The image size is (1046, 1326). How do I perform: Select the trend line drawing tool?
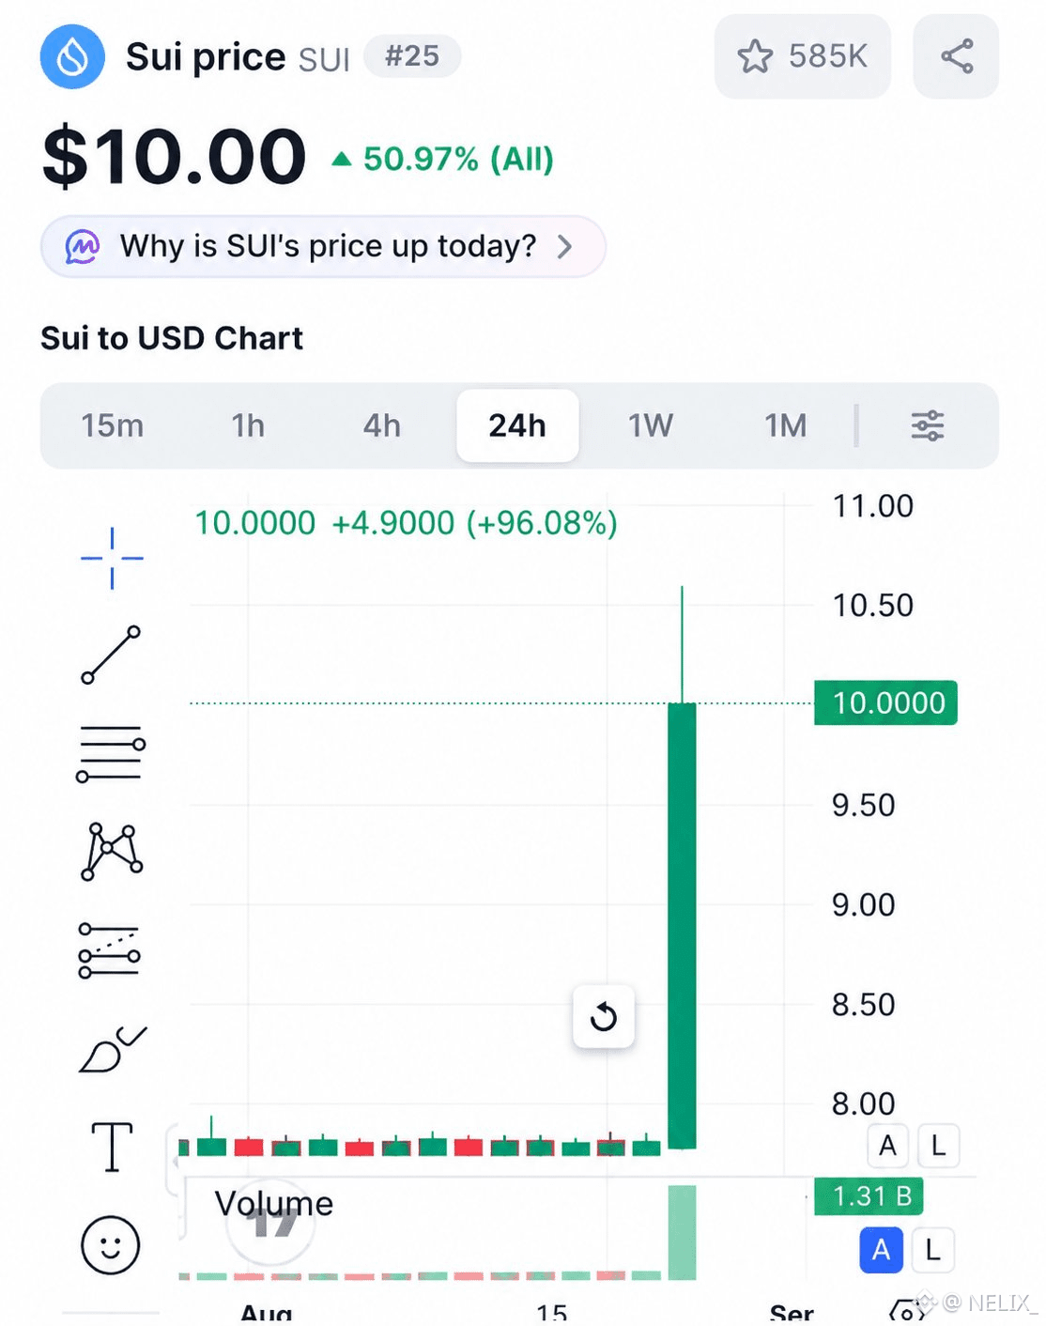[111, 655]
